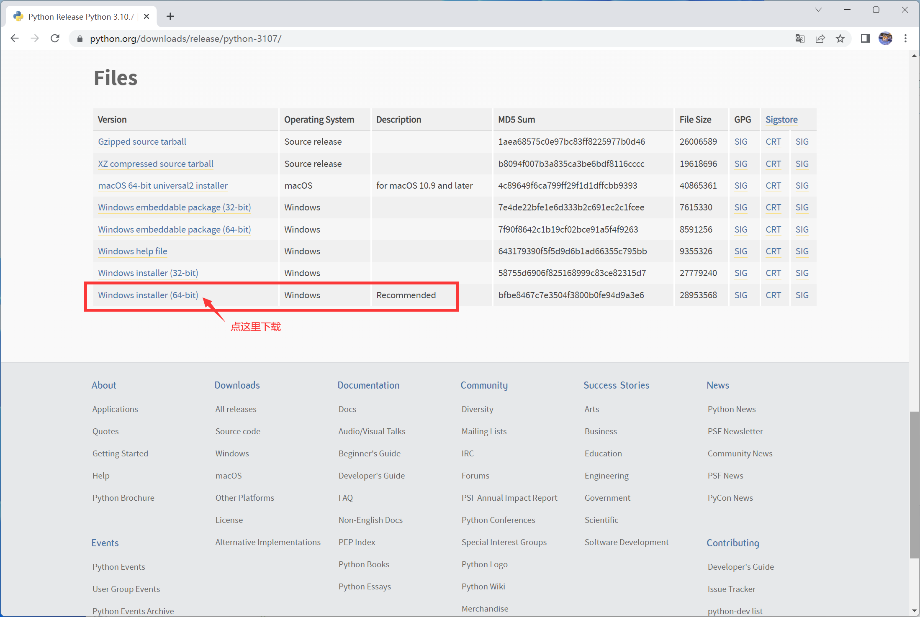The image size is (920, 617).
Task: Open the Windows help file link
Action: [x=133, y=251]
